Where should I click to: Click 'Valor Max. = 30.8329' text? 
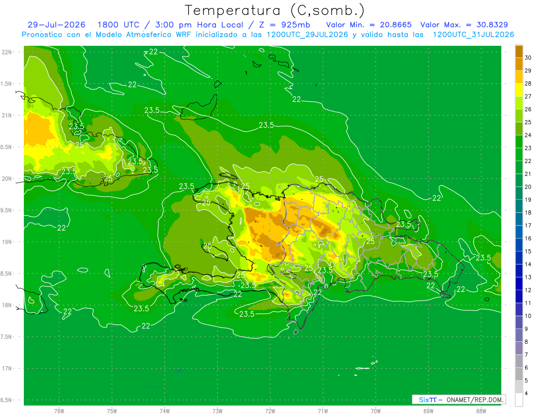464,25
